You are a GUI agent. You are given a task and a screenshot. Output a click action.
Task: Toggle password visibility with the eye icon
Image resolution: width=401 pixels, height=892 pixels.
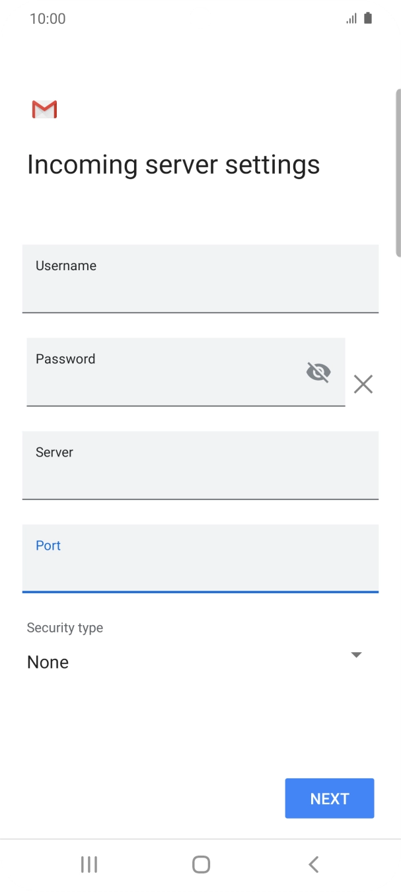pos(318,371)
